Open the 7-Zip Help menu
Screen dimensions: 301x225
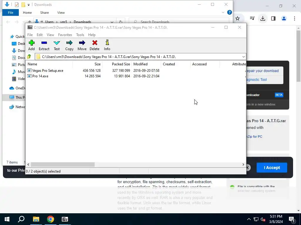coord(92,35)
